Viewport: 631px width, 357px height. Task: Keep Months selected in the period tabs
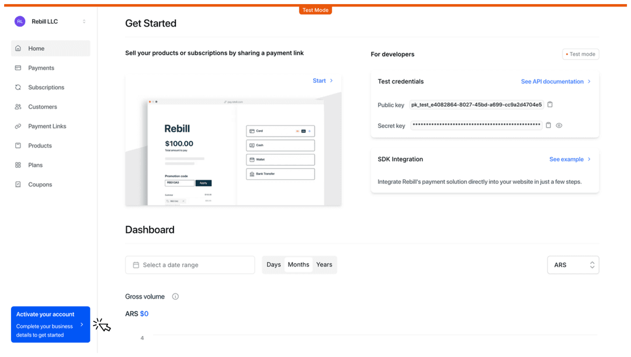click(299, 264)
